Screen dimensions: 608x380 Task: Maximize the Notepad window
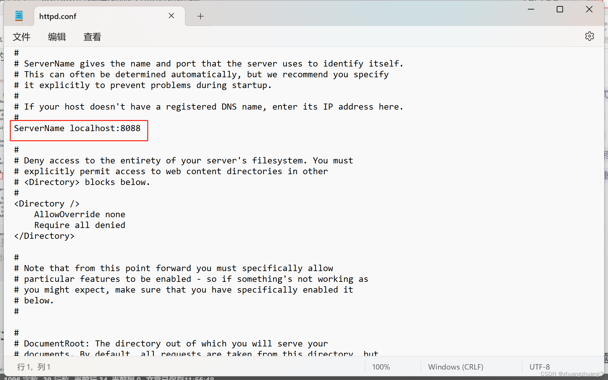click(560, 9)
